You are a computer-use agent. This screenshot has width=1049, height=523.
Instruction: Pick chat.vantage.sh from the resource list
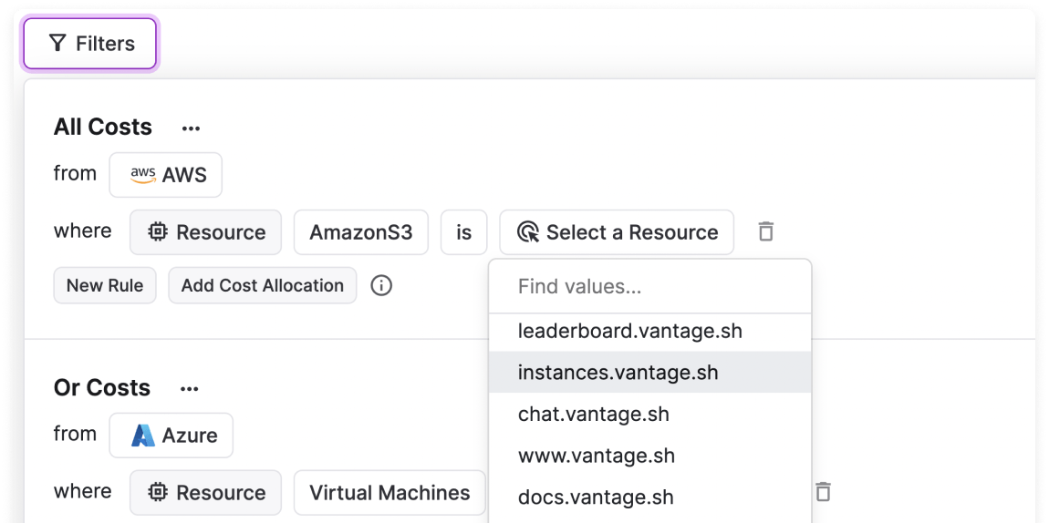point(593,415)
